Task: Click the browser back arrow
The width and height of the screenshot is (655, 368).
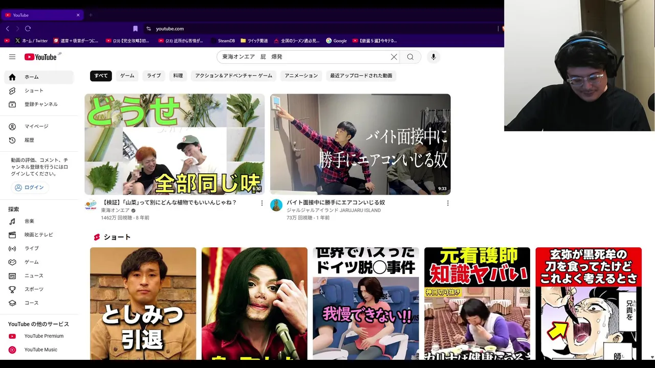Action: click(x=7, y=29)
